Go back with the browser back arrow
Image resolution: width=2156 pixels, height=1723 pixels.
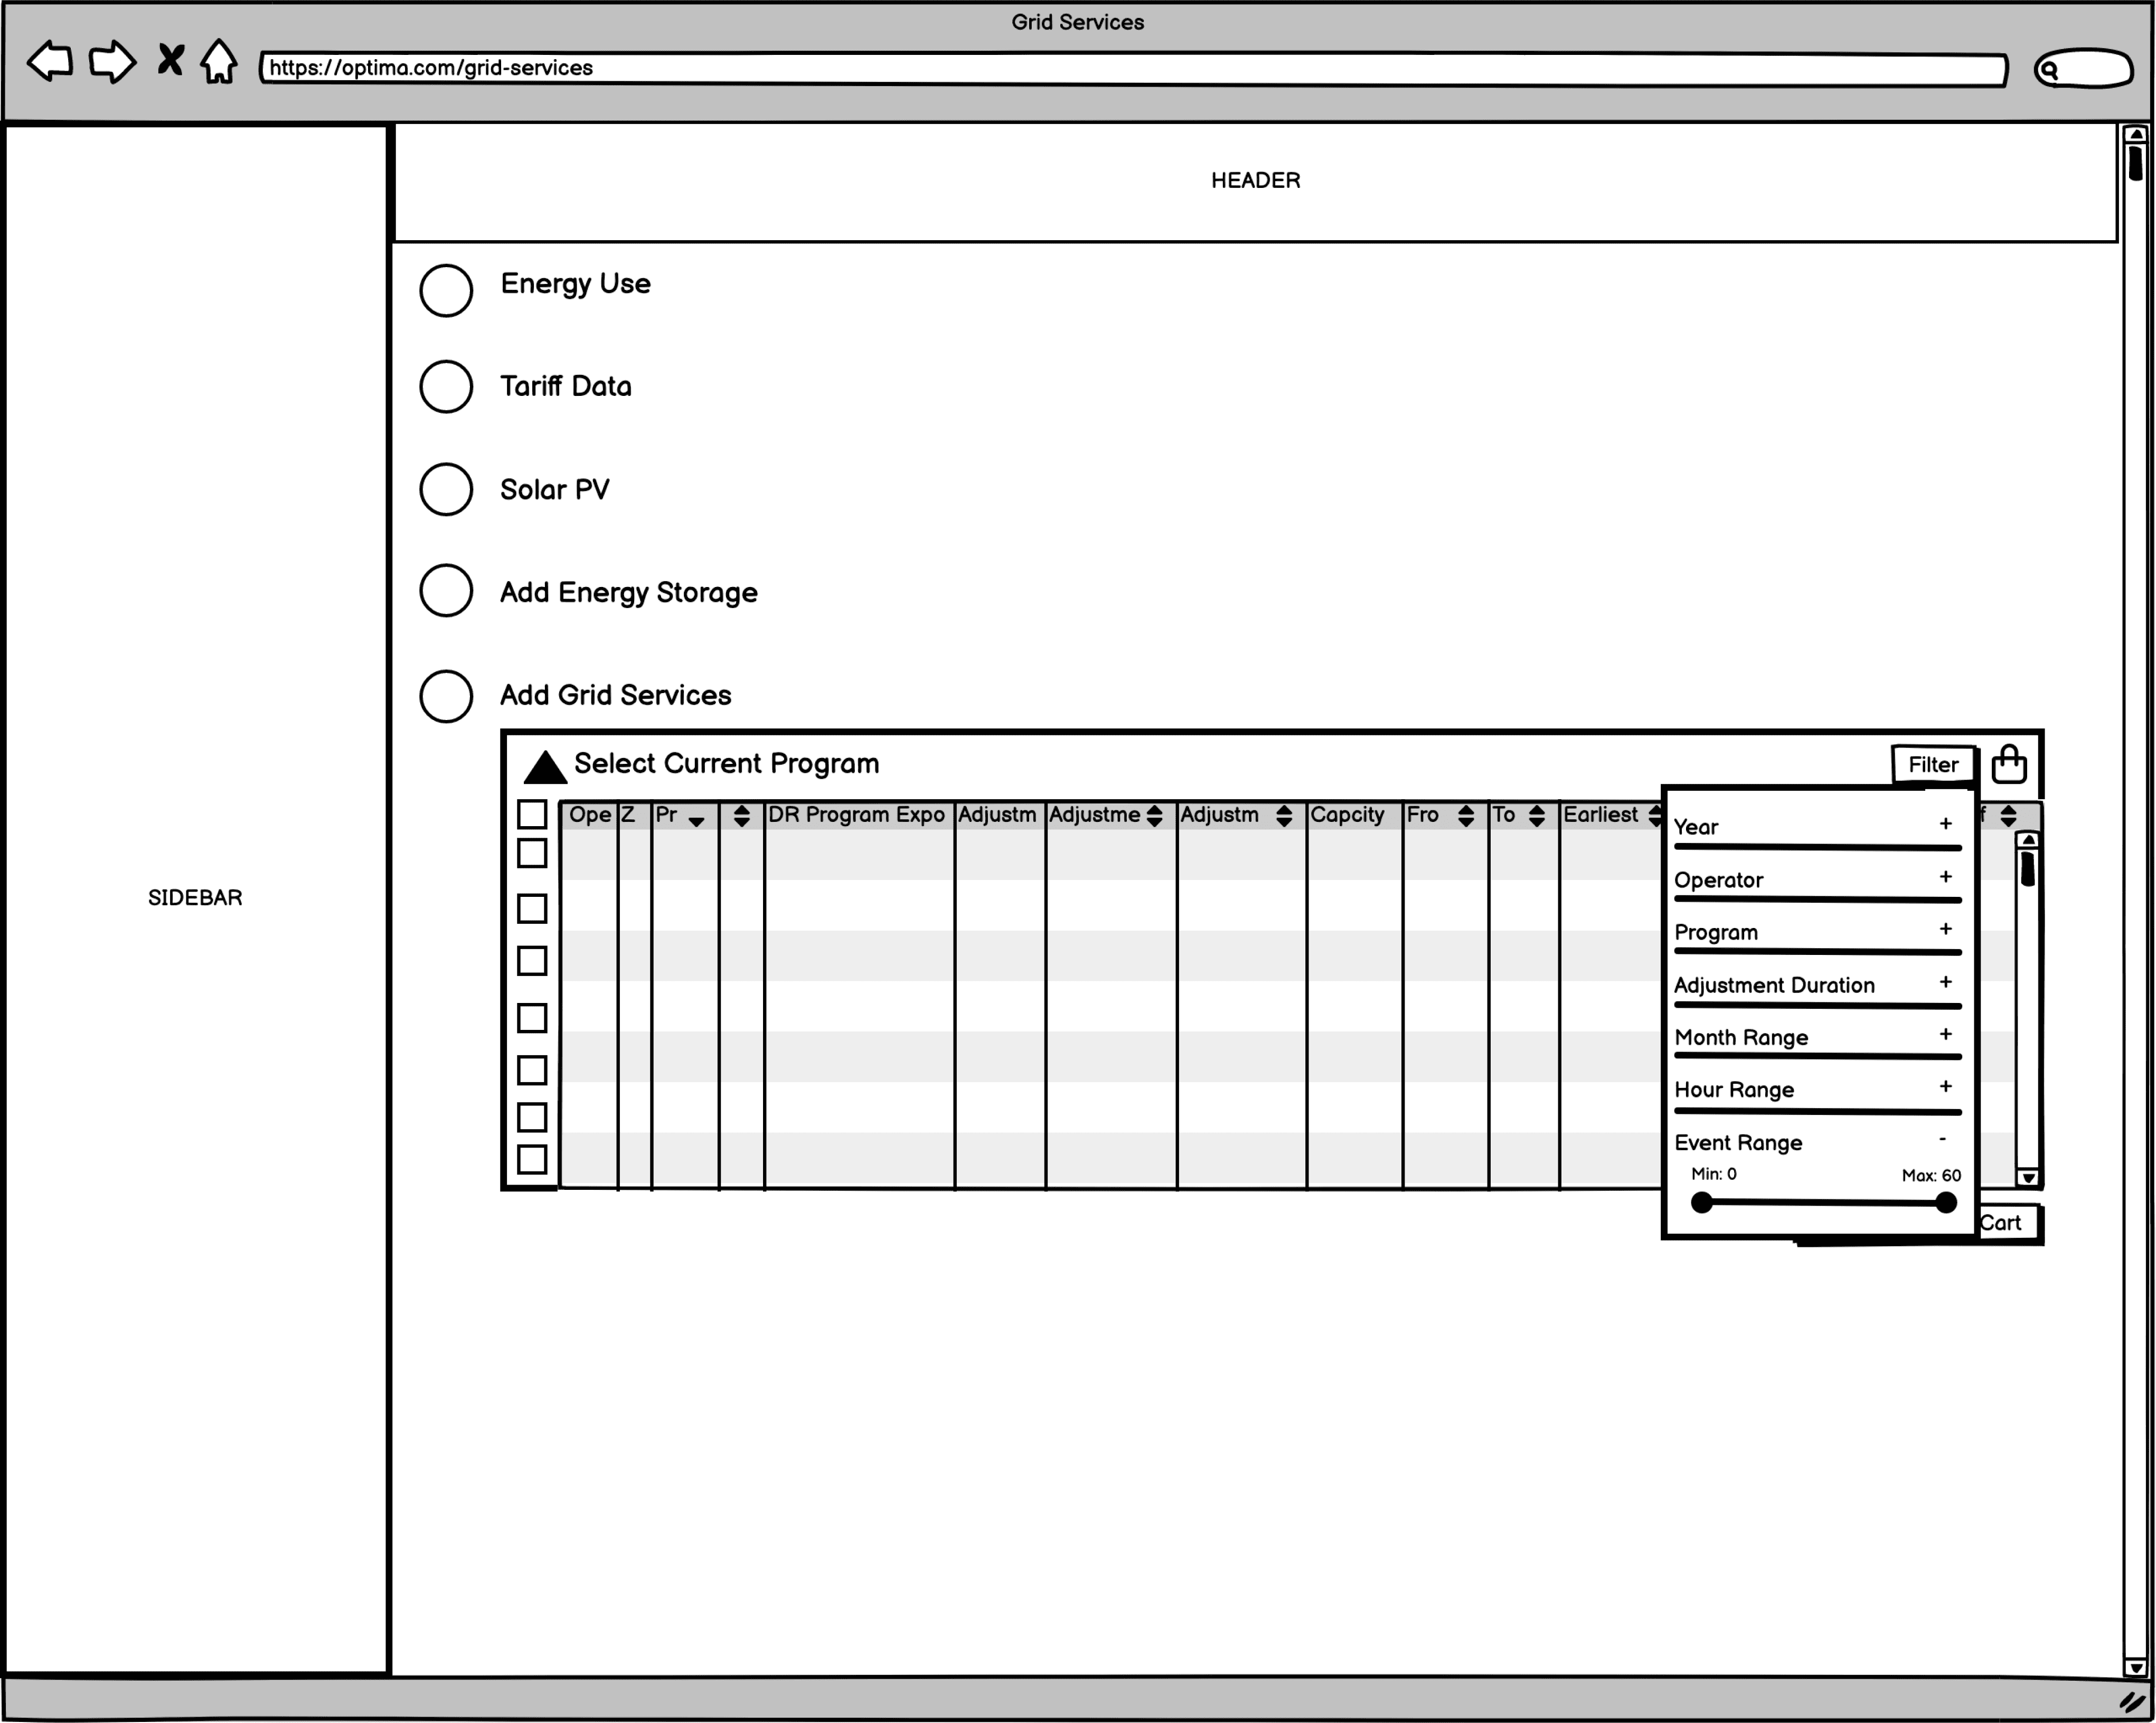coord(50,62)
